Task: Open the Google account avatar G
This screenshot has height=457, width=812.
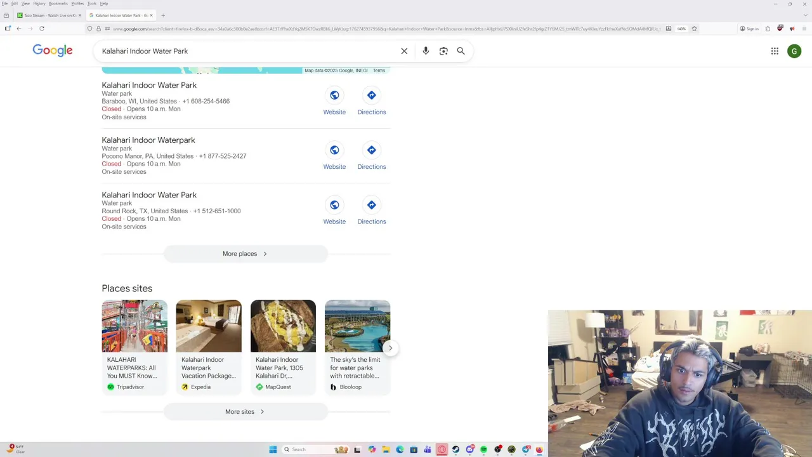Action: click(x=794, y=51)
